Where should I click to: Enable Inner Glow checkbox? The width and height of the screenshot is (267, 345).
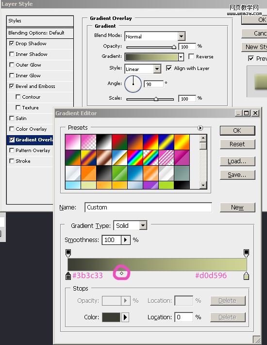point(12,75)
